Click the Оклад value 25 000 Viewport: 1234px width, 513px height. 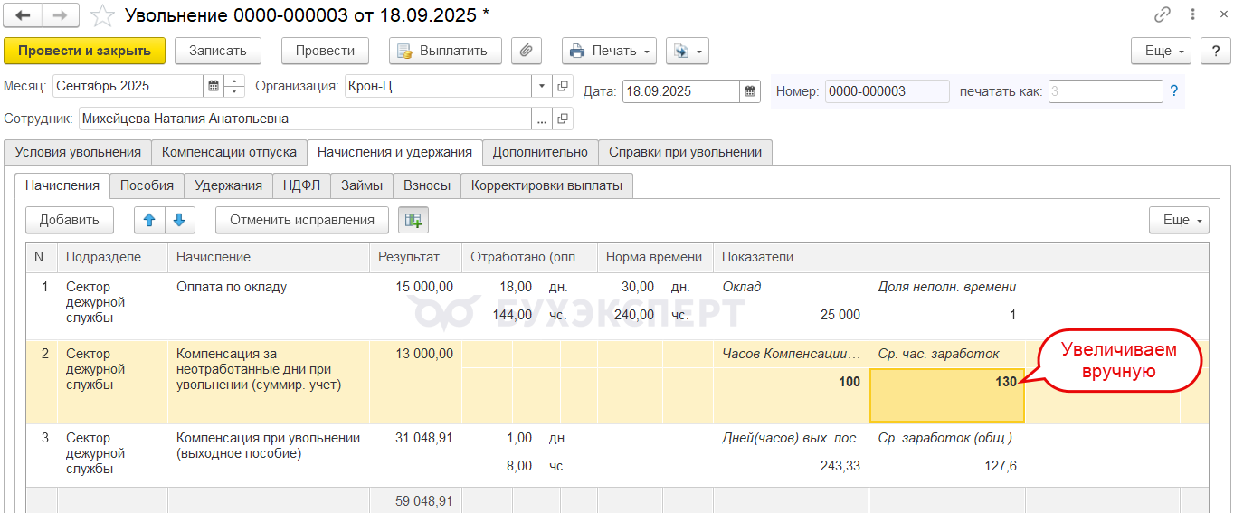(840, 315)
